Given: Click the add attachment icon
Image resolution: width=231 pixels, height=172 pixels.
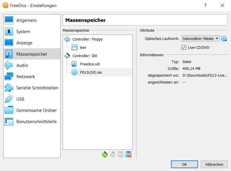Looking at the screenshot, I should click(121, 154).
